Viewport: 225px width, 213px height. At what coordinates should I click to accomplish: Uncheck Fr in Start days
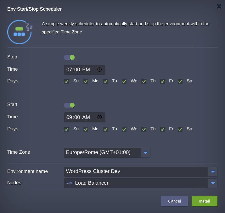(163, 129)
